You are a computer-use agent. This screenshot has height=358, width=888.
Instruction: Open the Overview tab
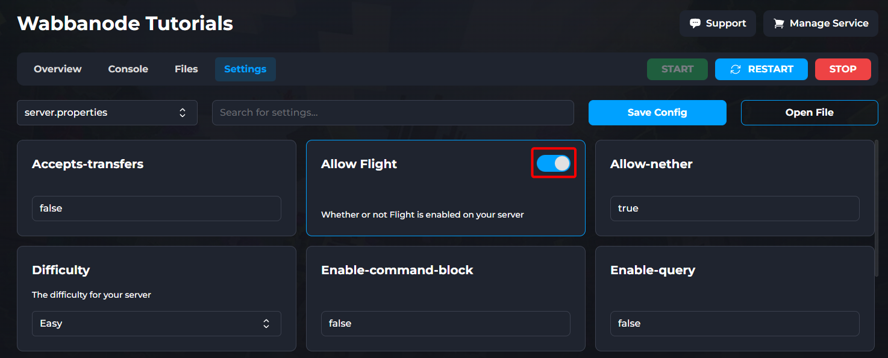point(57,69)
